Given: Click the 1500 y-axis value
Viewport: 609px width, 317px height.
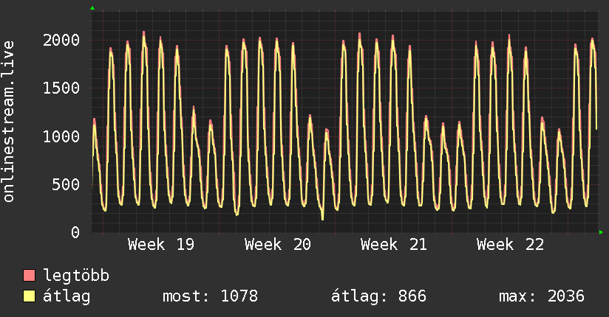Looking at the screenshot, I should (x=61, y=88).
